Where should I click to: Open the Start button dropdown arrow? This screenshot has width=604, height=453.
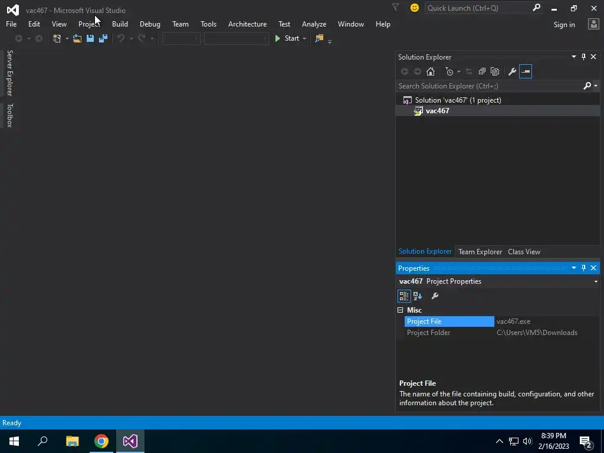pyautogui.click(x=304, y=38)
